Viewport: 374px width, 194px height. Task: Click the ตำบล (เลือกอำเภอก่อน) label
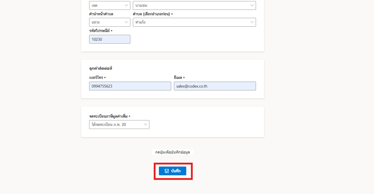point(151,14)
